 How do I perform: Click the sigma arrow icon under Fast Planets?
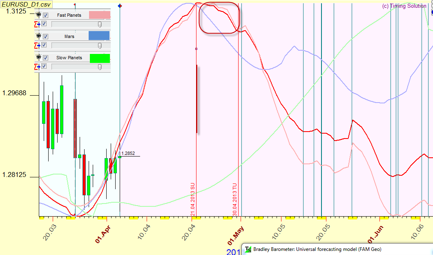tap(38, 24)
